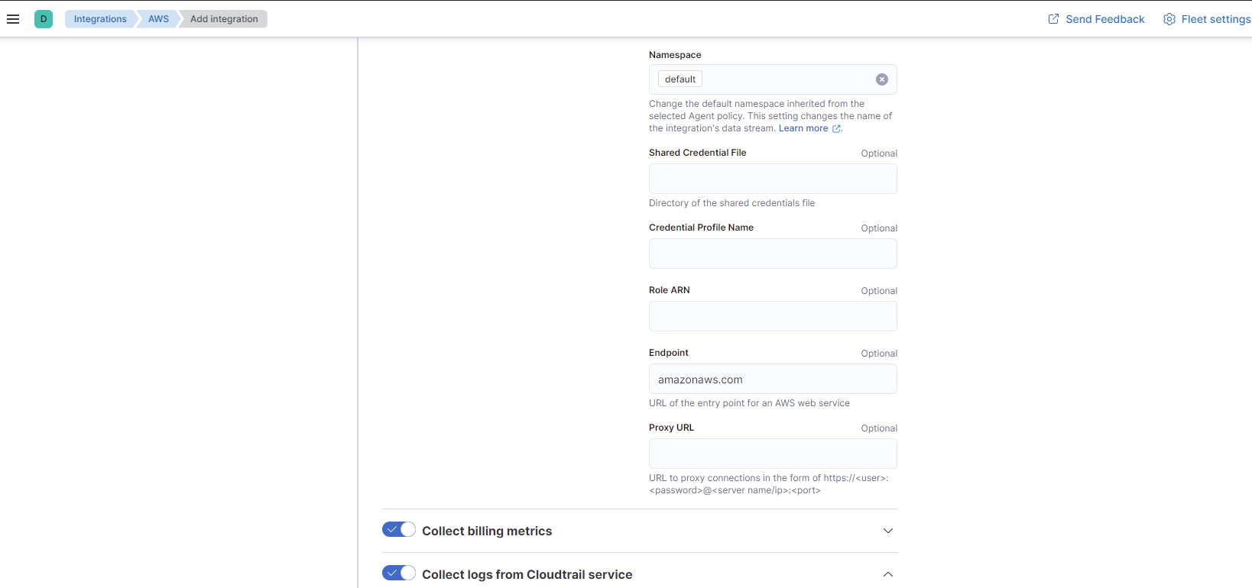
Task: Open the hamburger navigation menu
Action: click(x=13, y=19)
